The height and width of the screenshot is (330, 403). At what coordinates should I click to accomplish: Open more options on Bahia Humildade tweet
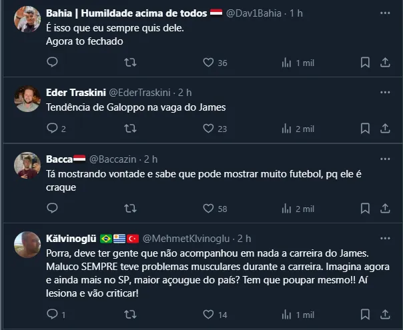[385, 13]
